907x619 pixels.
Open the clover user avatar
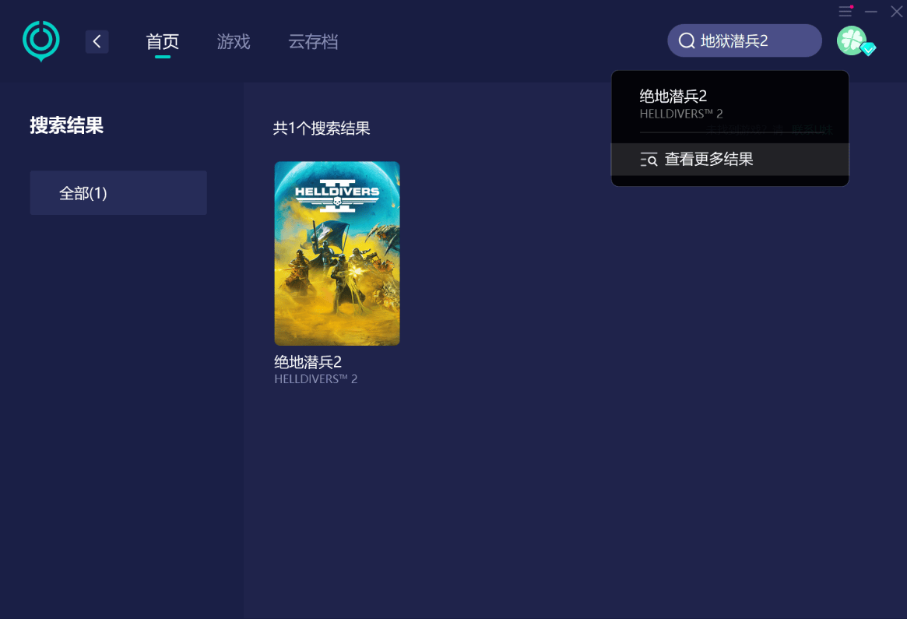[x=852, y=40]
